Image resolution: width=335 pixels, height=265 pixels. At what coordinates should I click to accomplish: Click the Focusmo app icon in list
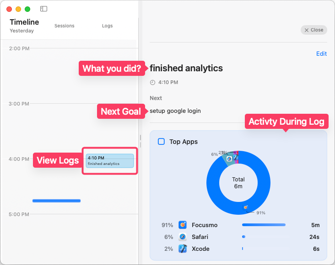183,225
